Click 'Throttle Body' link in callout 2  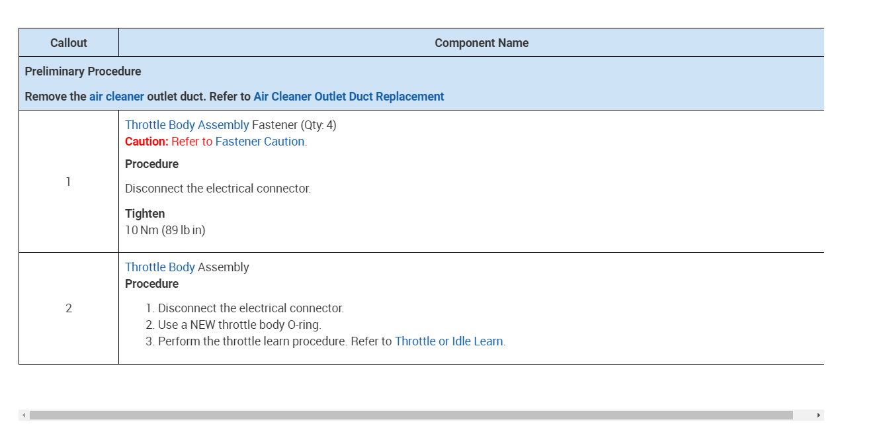click(x=159, y=267)
